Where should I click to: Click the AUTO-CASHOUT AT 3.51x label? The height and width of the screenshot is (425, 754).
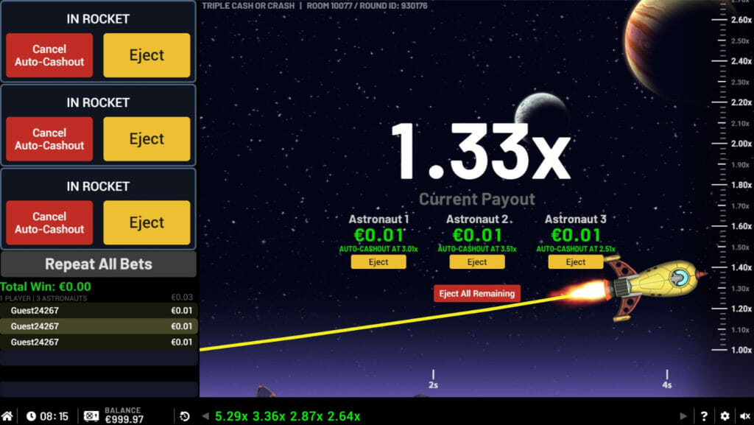pyautogui.click(x=477, y=249)
